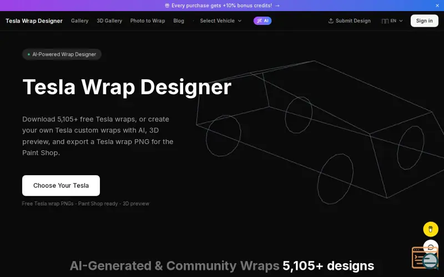Viewport: 444px width, 277px height.
Task: Open Photo to Wrap page
Action: click(148, 21)
